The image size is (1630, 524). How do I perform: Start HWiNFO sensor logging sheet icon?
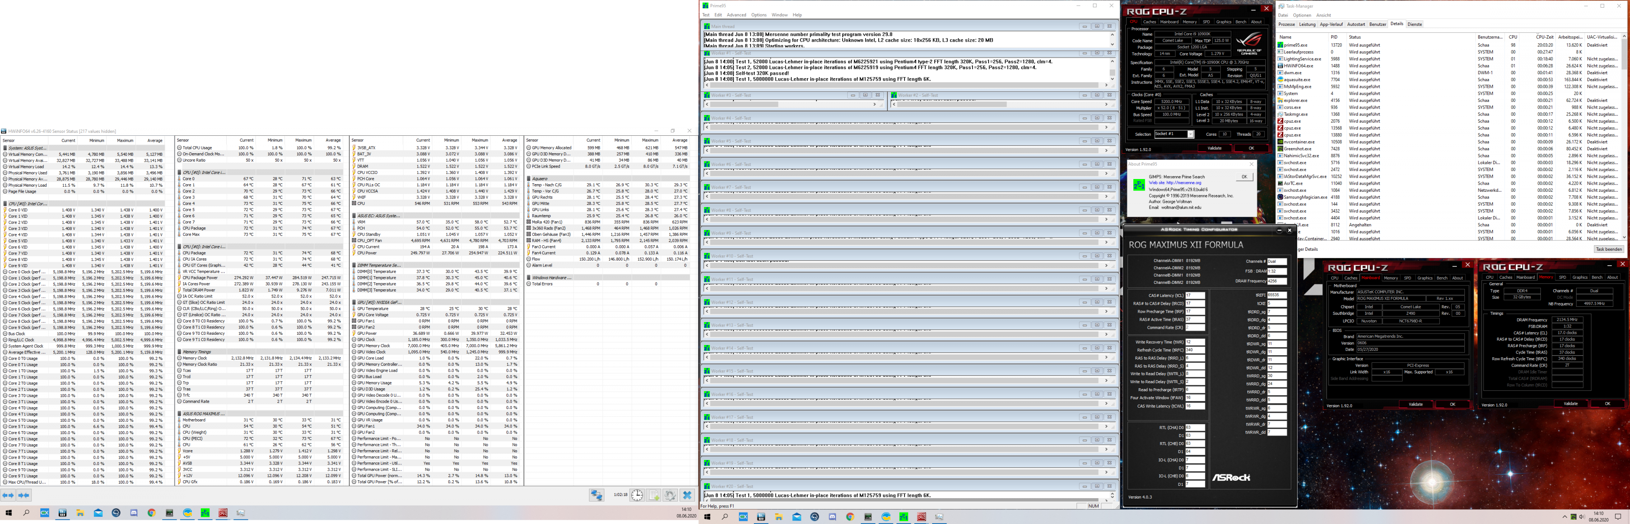(x=654, y=496)
